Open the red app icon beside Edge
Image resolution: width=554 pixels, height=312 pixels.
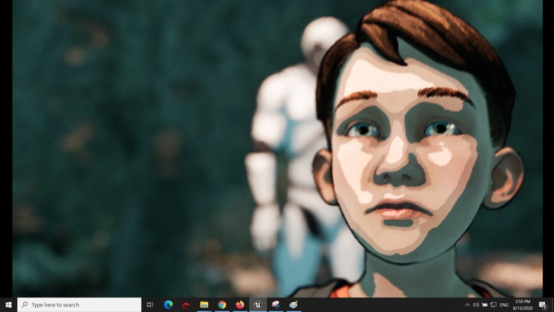pos(186,305)
